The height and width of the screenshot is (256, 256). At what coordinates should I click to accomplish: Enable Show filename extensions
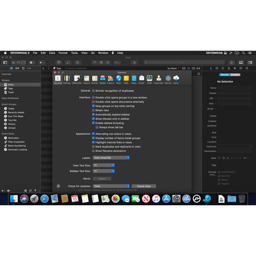[93, 151]
